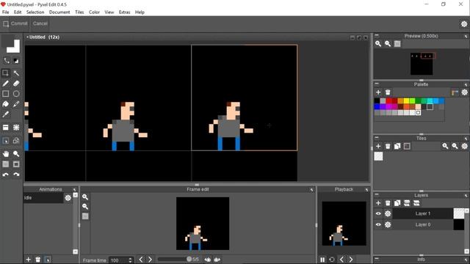Screen dimensions: 470x264
Task: Add a new layer
Action: click(378, 203)
